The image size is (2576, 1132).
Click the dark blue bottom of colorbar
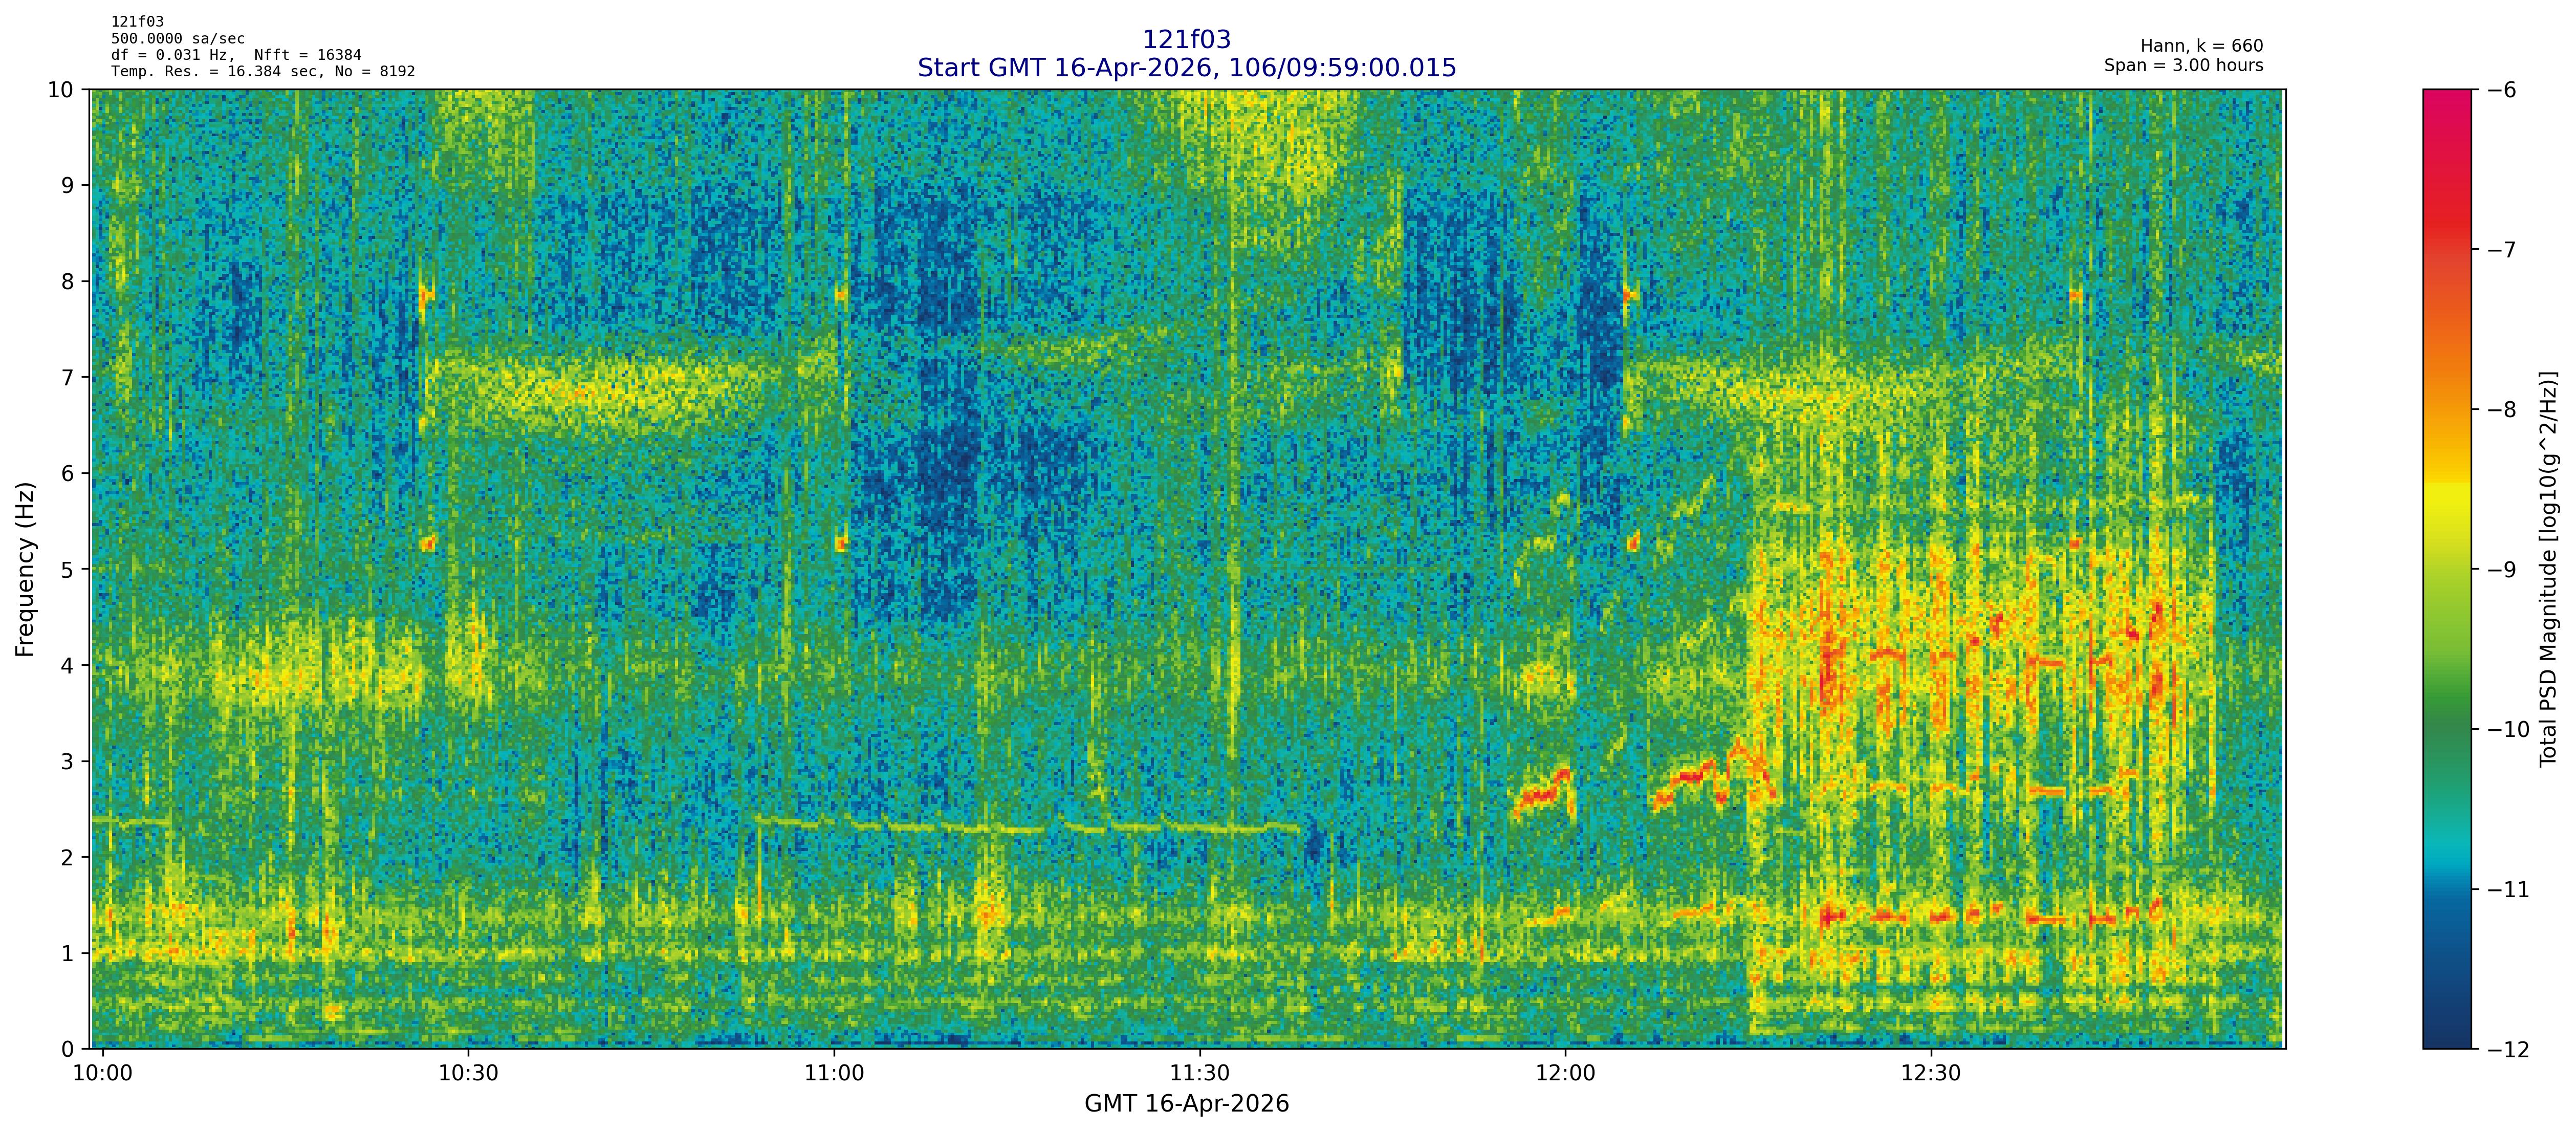[x=2446, y=1030]
